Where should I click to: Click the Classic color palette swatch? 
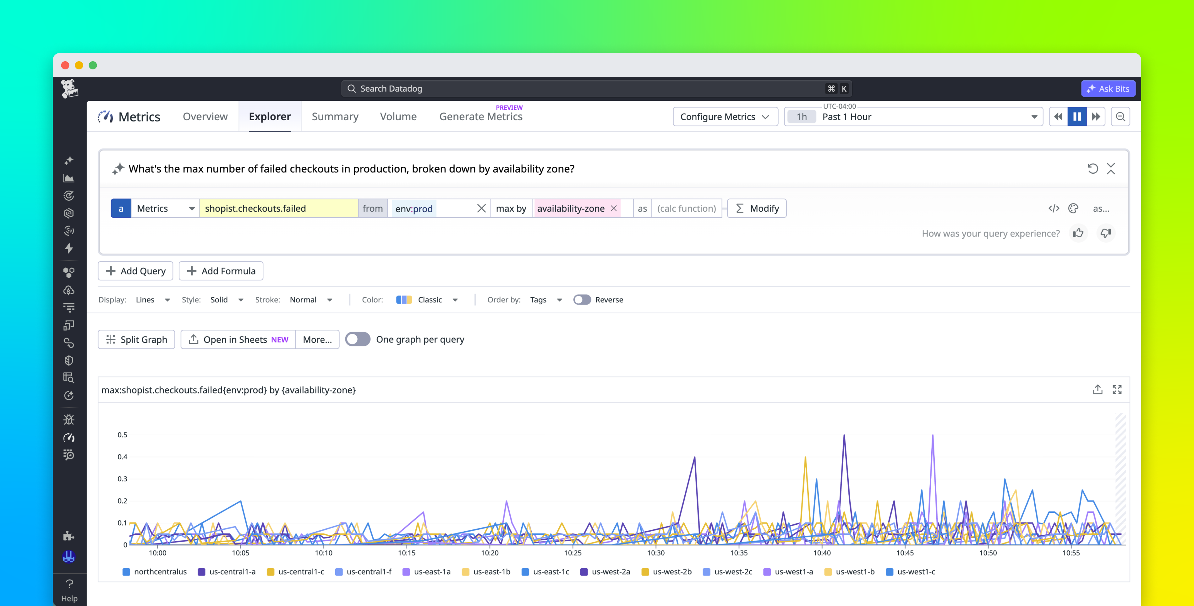(404, 300)
